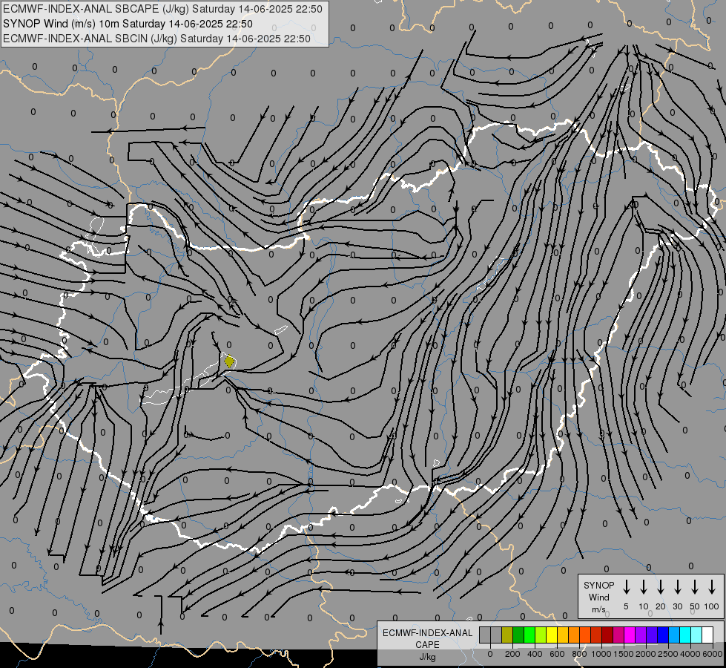The image size is (726, 668).
Task: Pick the yellow swatch left of 600 tick
Action: 552,635
